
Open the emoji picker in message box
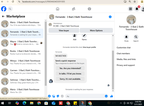point(106,96)
